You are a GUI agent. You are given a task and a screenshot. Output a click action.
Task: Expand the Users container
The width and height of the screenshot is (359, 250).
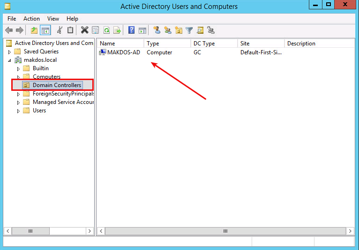point(18,111)
